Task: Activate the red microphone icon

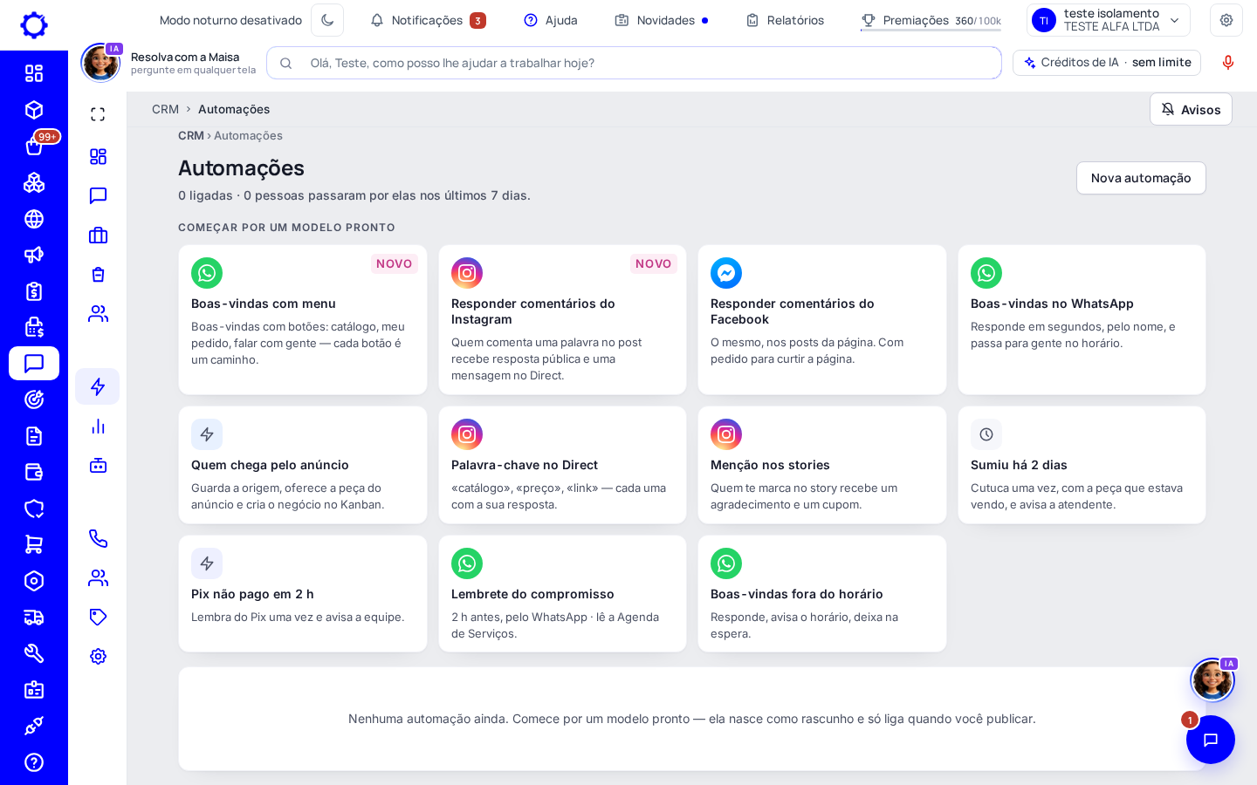Action: (x=1228, y=63)
